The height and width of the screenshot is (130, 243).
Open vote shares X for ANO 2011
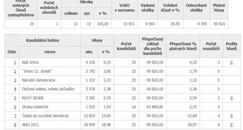click(x=232, y=125)
